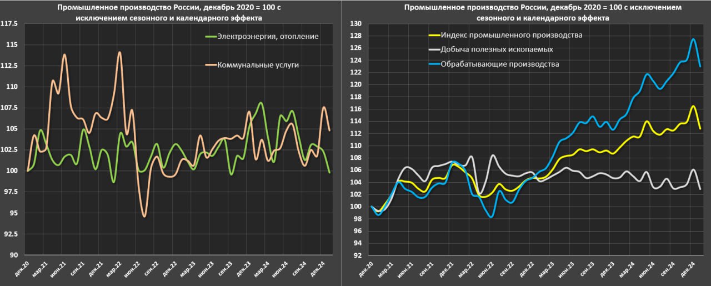
Task: Select the Индекс промышленного производства legend text
Action: pos(511,36)
